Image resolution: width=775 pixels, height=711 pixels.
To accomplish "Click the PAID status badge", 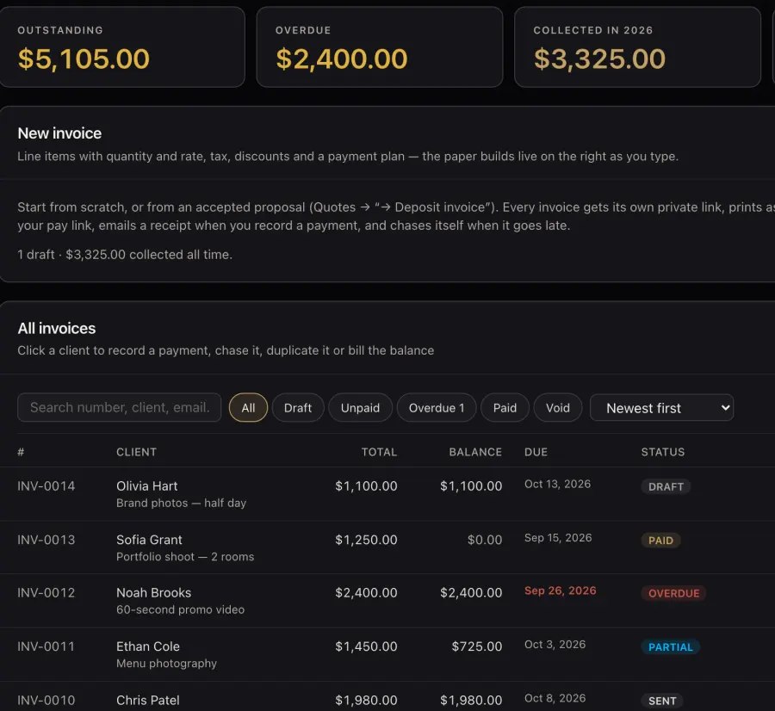I will [x=660, y=541].
